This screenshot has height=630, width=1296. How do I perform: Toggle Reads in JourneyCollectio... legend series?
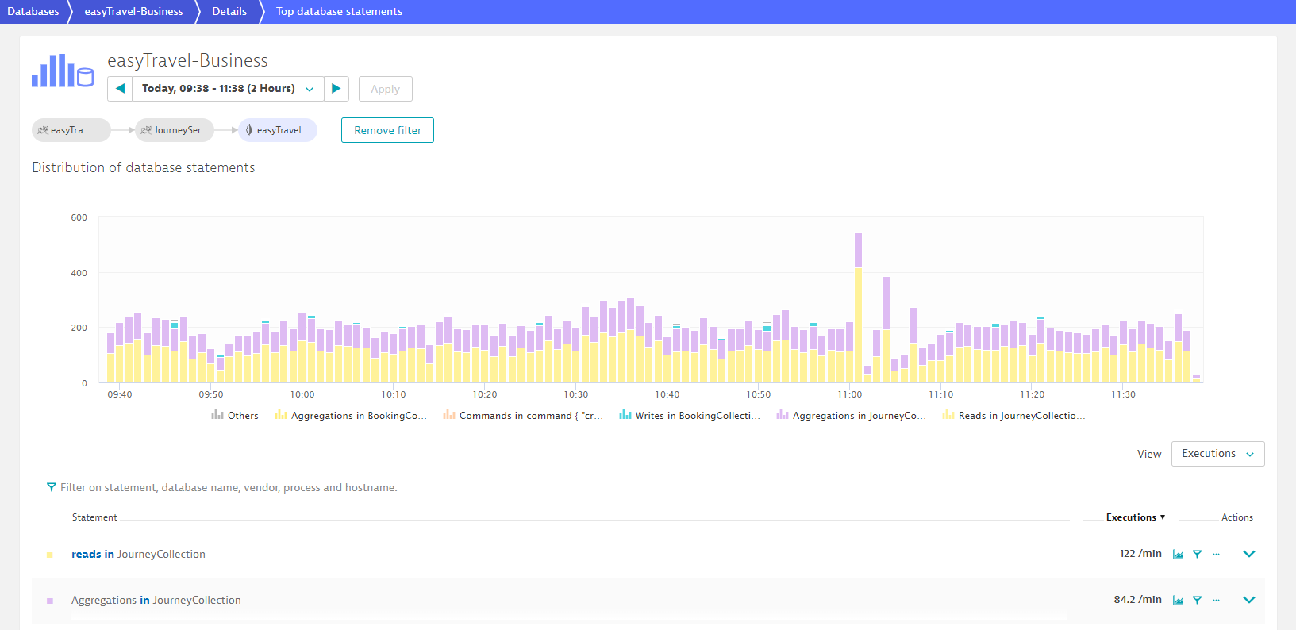1013,415
